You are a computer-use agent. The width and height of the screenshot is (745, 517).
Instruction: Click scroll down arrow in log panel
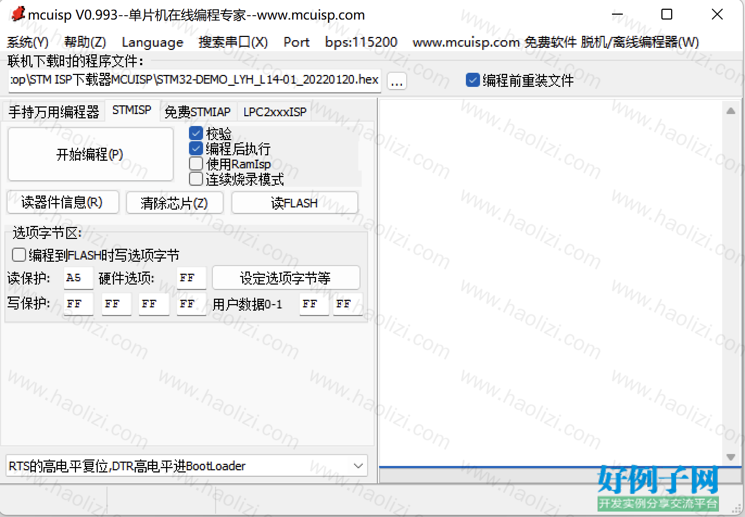coord(731,457)
